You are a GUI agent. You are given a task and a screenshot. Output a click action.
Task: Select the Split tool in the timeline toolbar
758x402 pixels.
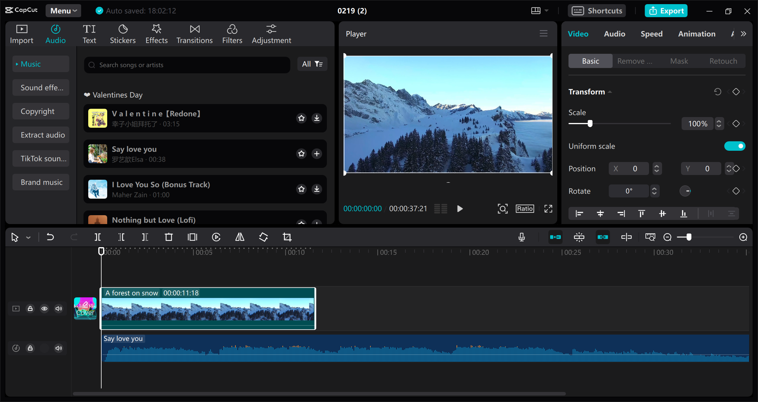(x=98, y=237)
